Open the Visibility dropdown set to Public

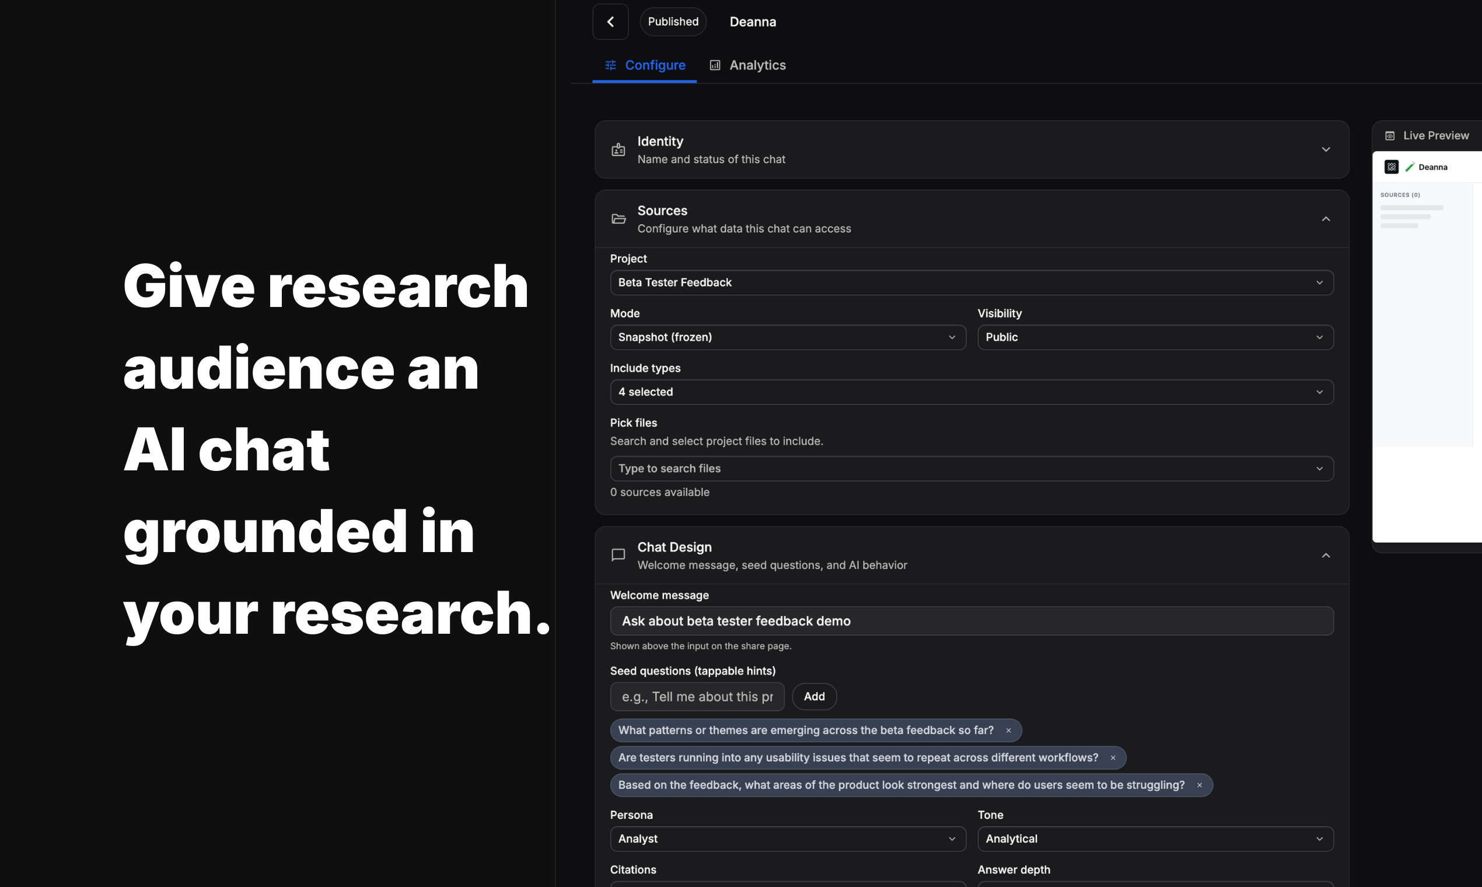pyautogui.click(x=1155, y=337)
